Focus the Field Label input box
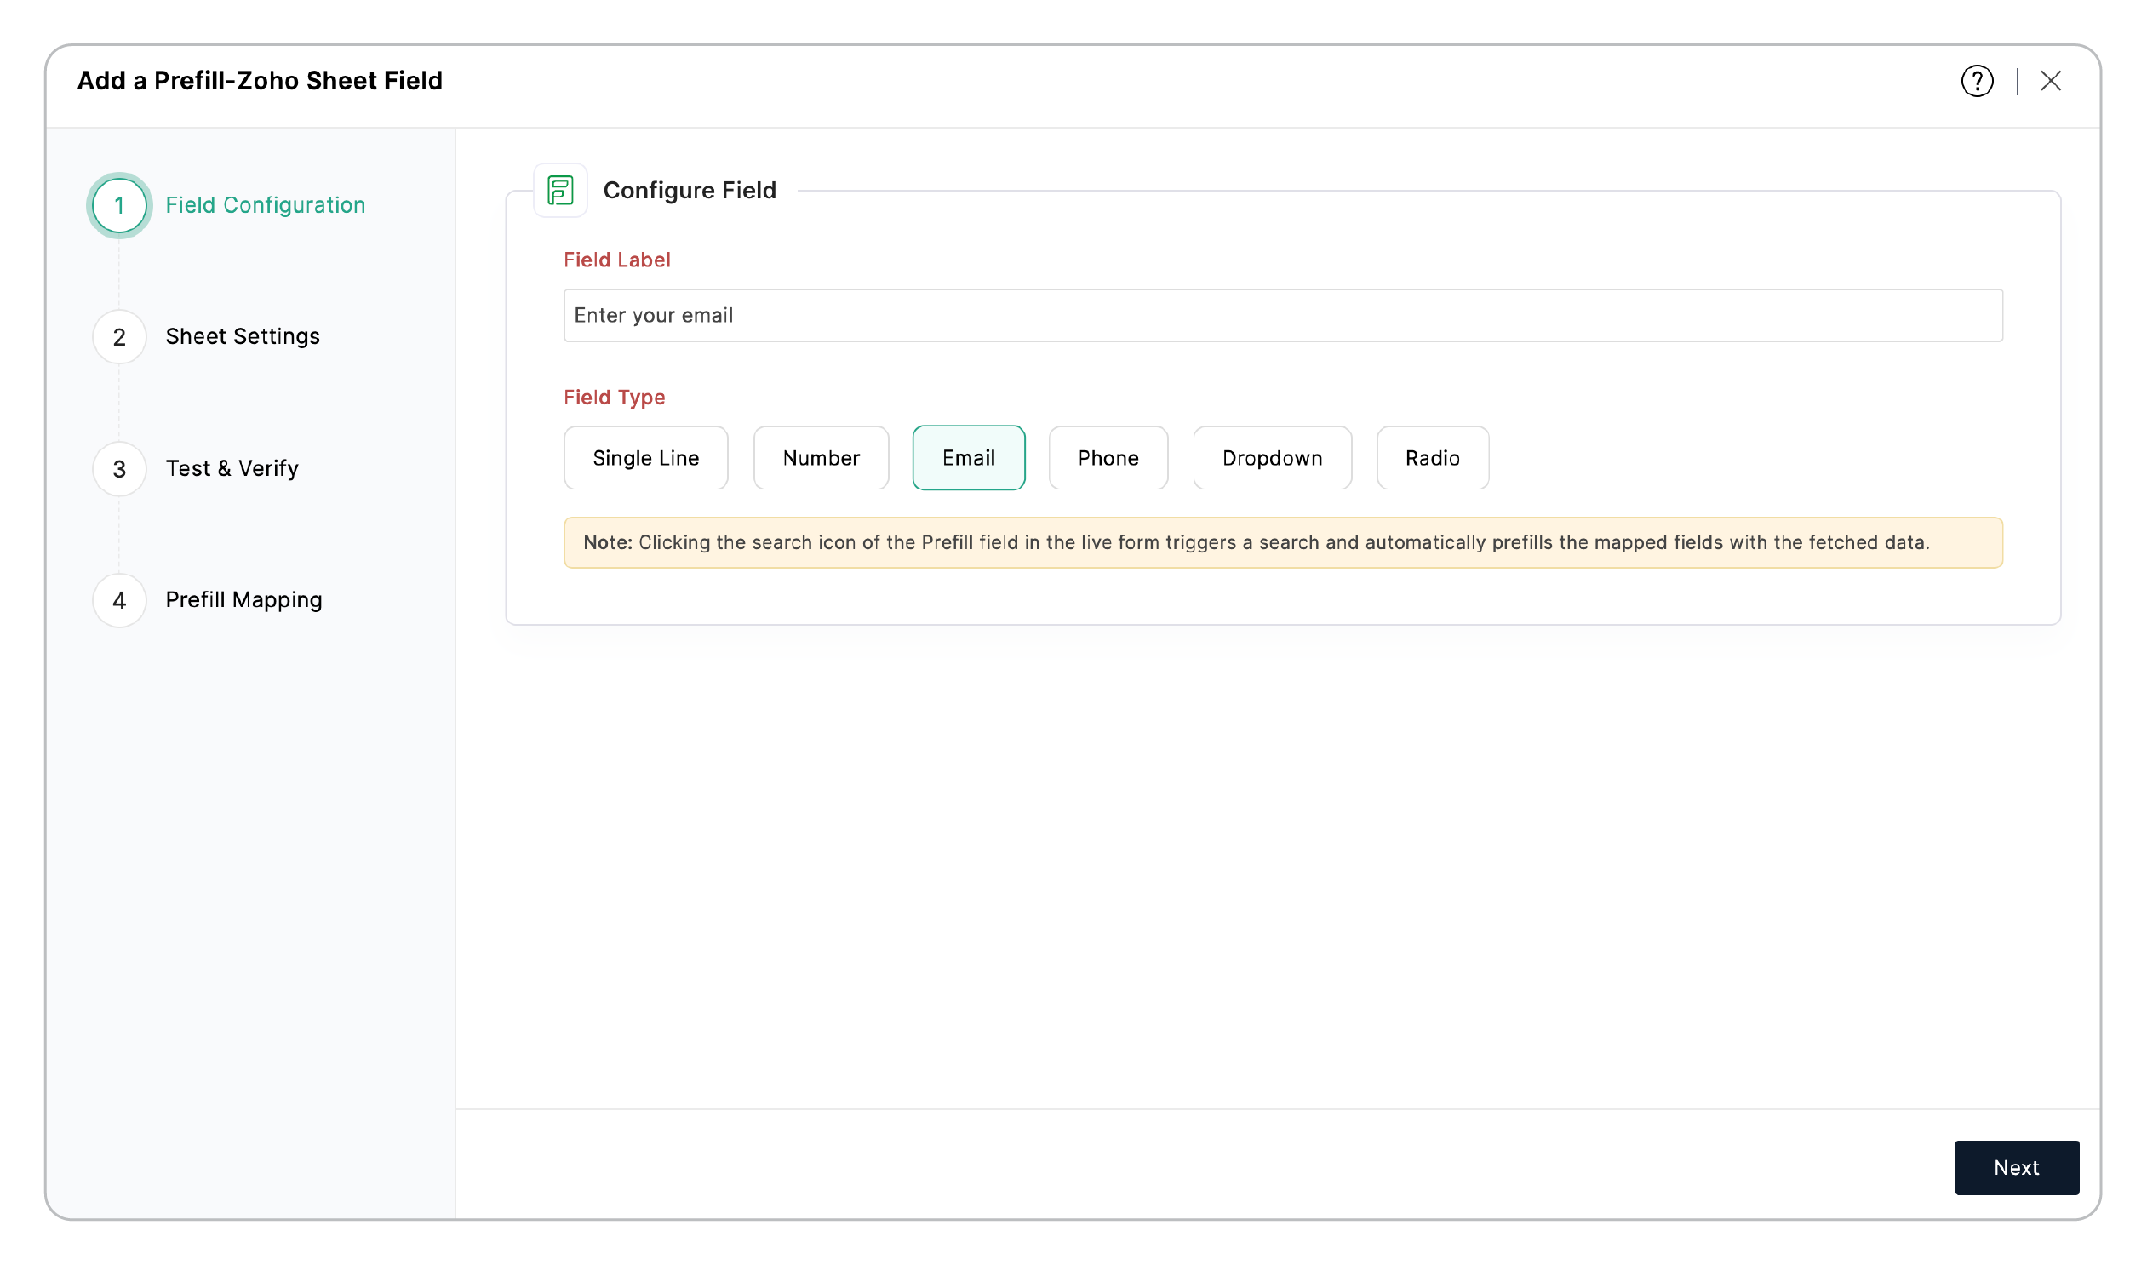Viewport: 2147px width, 1265px height. tap(1283, 315)
